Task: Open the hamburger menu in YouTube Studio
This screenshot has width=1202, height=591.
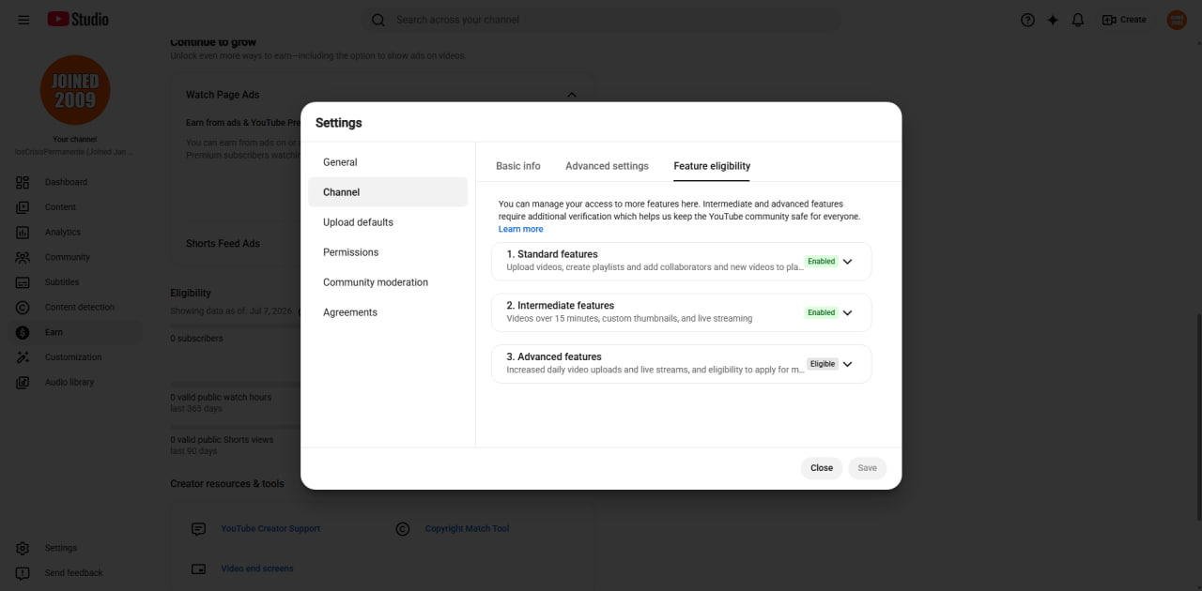Action: point(23,20)
